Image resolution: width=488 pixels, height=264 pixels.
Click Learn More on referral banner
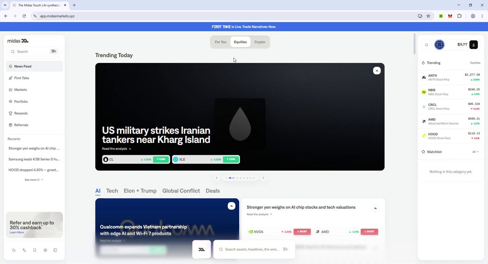pos(17,232)
